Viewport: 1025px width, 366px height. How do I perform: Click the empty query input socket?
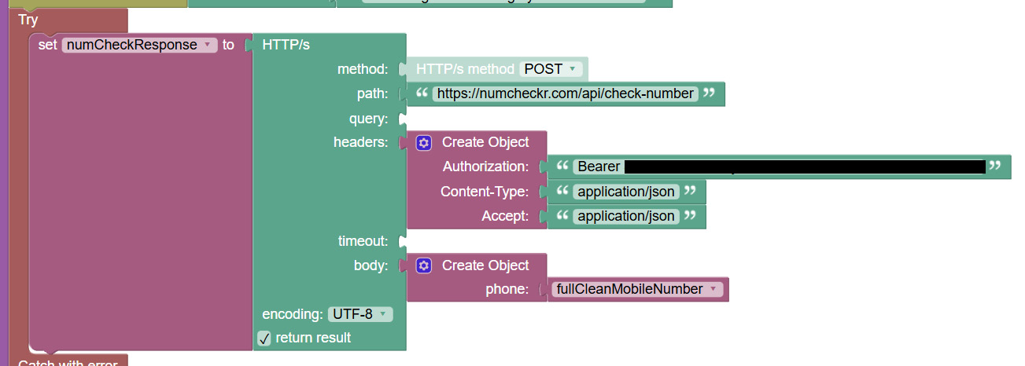point(403,119)
